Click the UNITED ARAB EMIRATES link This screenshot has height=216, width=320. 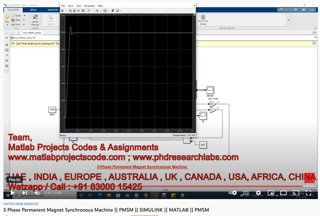[x=21, y=204]
